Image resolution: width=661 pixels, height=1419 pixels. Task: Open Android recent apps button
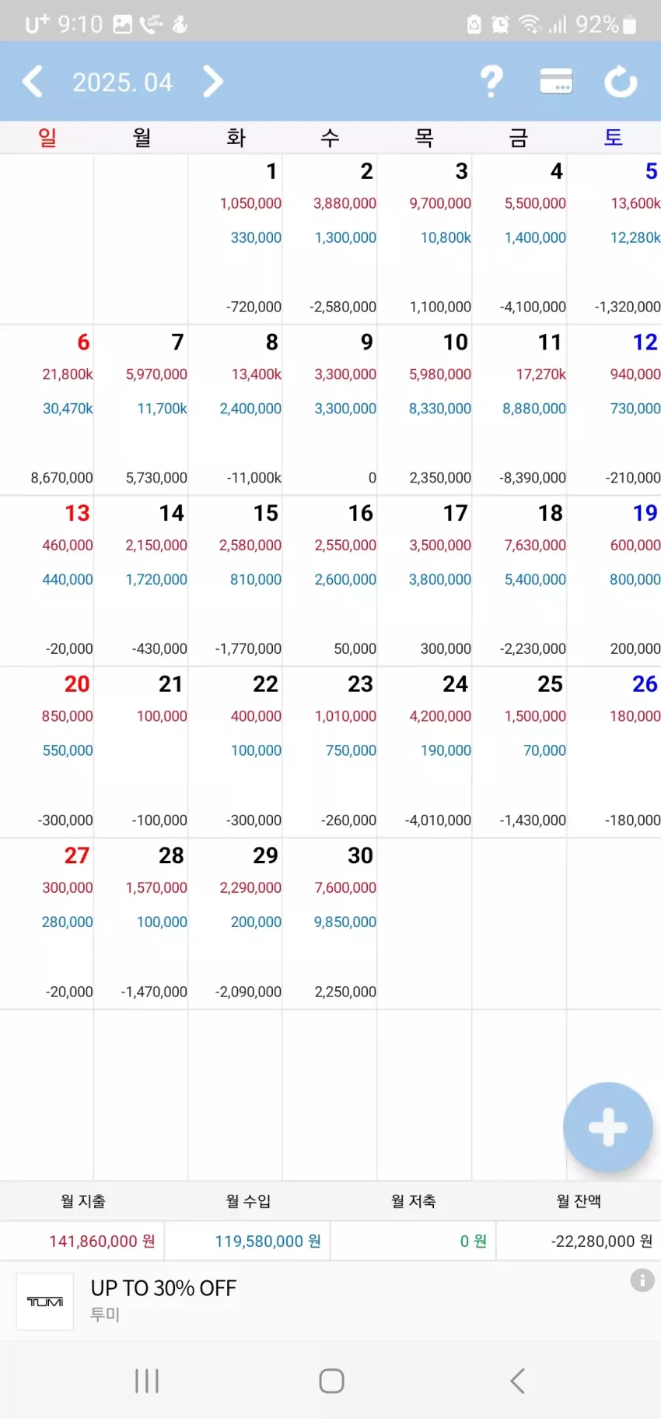click(x=146, y=1381)
